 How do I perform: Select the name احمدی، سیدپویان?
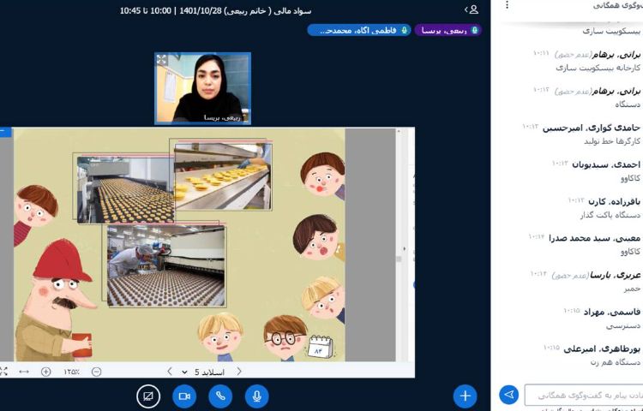[x=605, y=165]
